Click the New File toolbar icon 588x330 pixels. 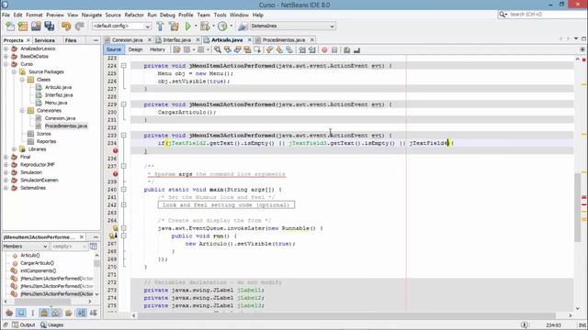(10, 27)
